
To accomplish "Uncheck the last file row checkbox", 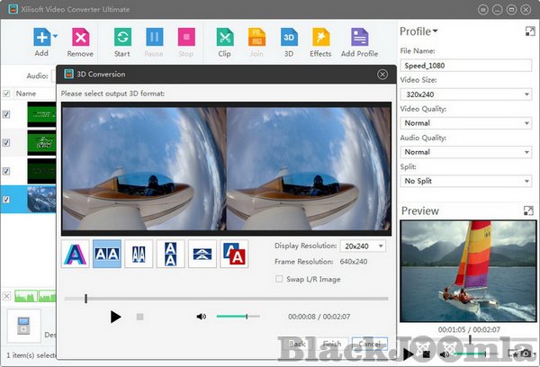I will tap(7, 199).
